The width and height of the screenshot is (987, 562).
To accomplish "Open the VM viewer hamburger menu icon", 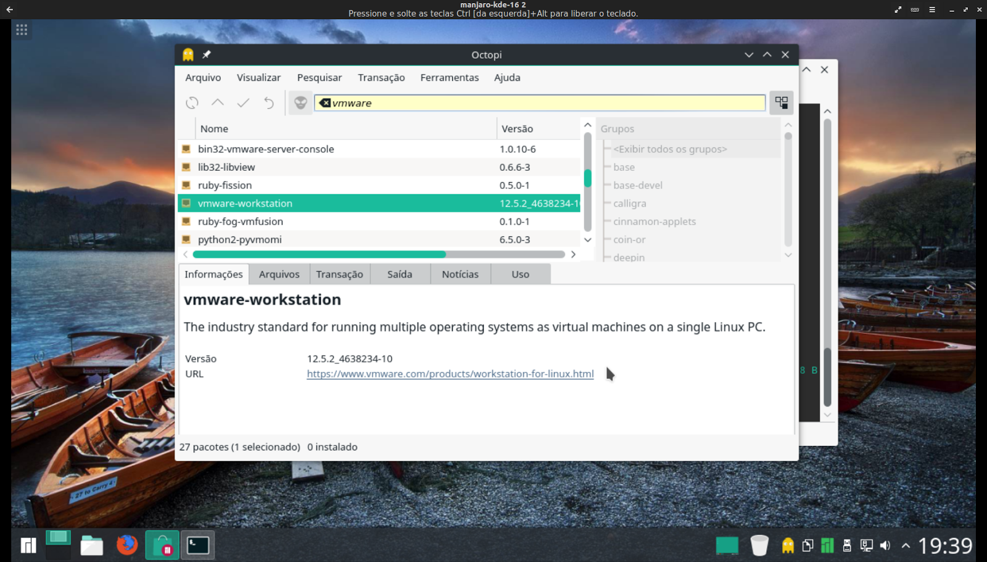I will (932, 9).
